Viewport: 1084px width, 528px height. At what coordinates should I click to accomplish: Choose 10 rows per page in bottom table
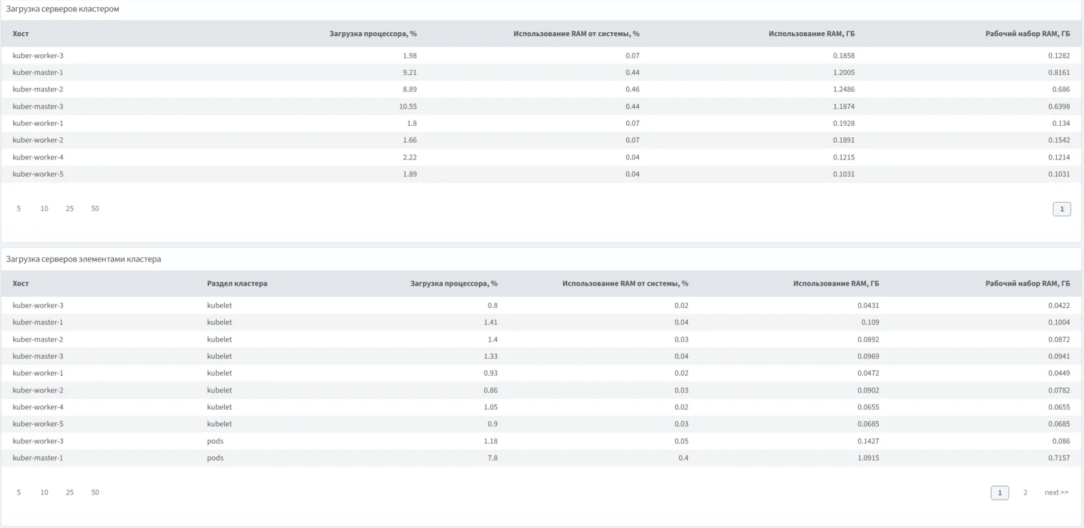click(44, 492)
